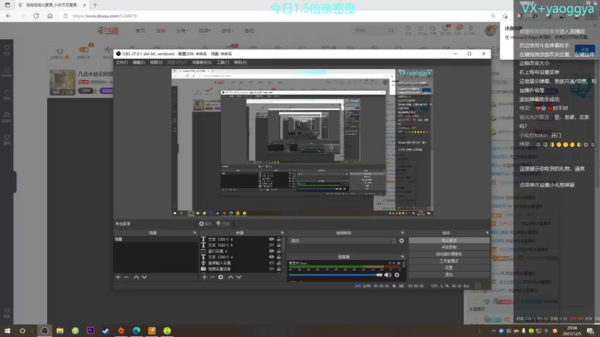Toggle visibility of 文本 (GDI+) 4 source
Viewport: 600px width, 337px height.
[271, 257]
